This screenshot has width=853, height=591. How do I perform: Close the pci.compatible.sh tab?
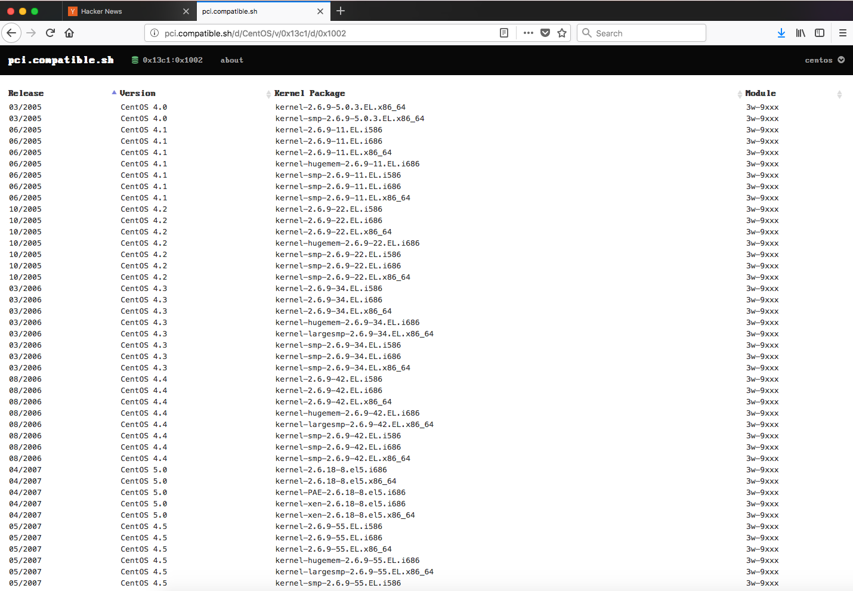[320, 11]
